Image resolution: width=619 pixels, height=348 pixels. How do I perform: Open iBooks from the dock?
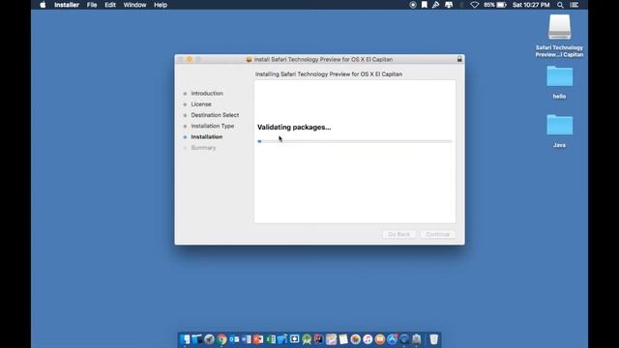tap(380, 339)
